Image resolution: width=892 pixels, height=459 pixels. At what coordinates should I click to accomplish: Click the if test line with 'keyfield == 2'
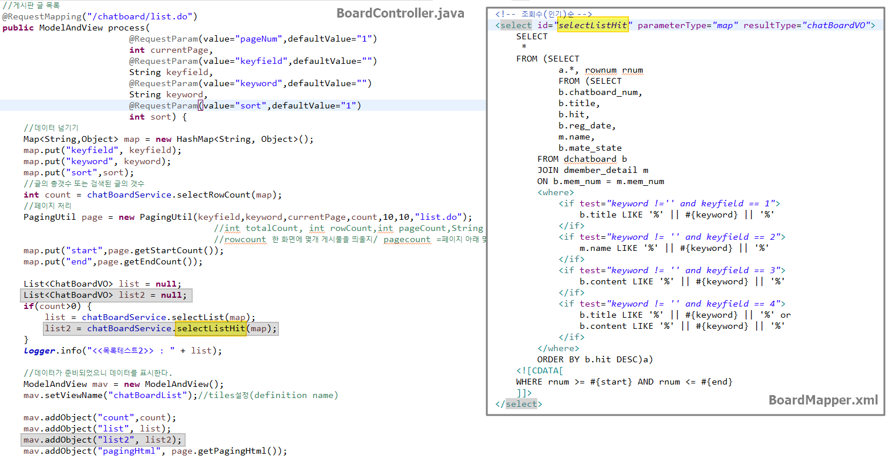[x=672, y=237]
